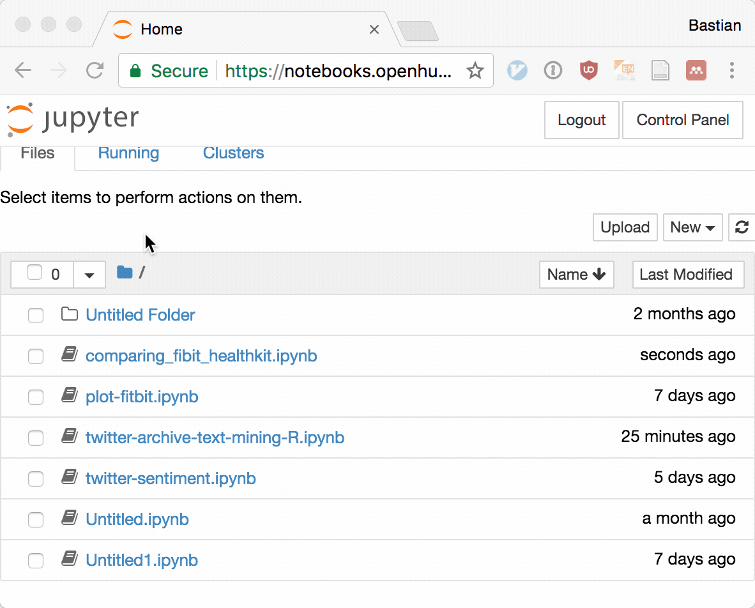The image size is (755, 608).
Task: Tick the plot-fitbit.ipynb checkbox
Action: (x=36, y=397)
